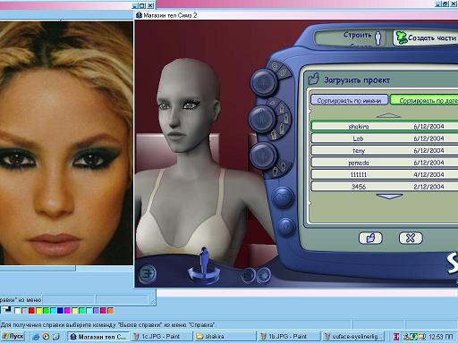Click the load project confirm icon button
This screenshot has width=458, height=343.
click(x=370, y=238)
